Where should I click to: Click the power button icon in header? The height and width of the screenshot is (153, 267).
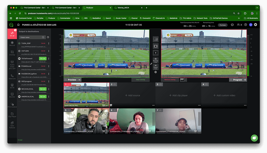(232, 25)
